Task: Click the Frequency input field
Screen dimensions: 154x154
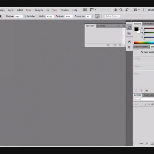Action: [88, 16]
